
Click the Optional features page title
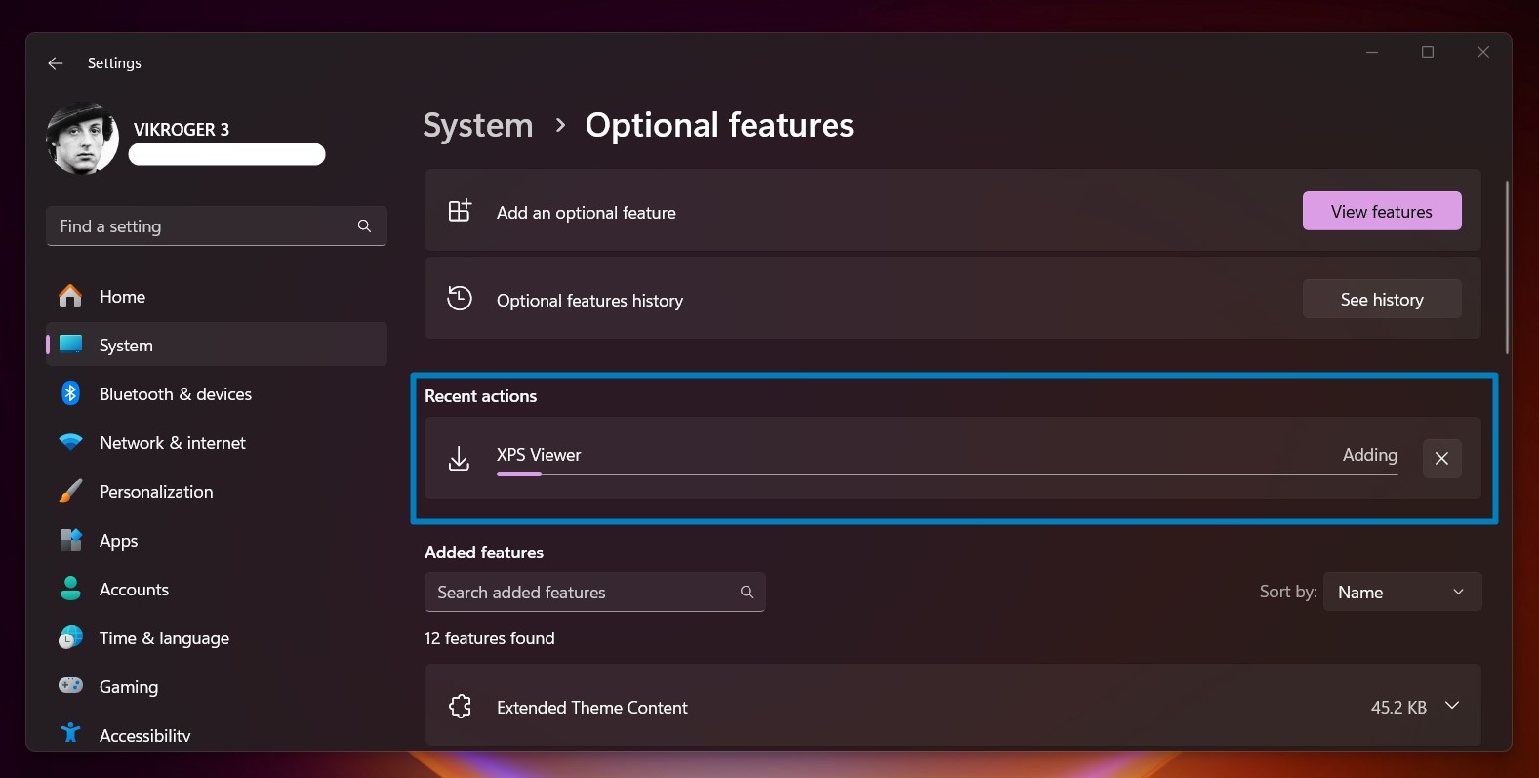coord(719,125)
